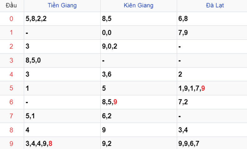Open the Đà Lạt column header link
Screen dimensions: 247x149
[x=215, y=5]
